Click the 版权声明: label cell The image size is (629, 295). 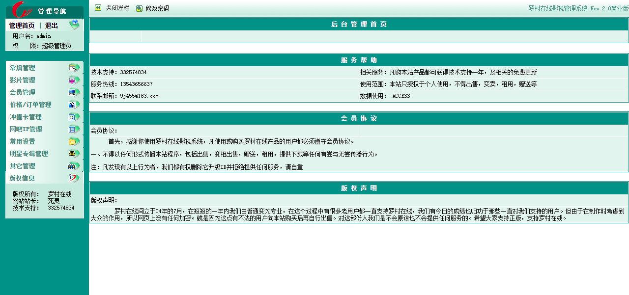coord(225,200)
